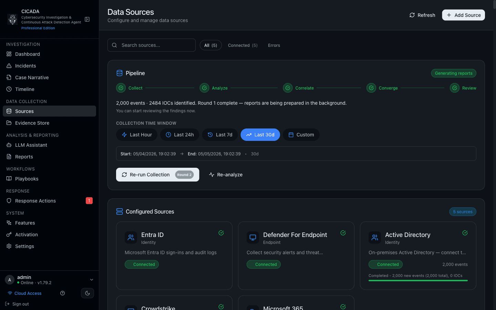
Task: Switch to the Errors tab
Action: coord(274,45)
